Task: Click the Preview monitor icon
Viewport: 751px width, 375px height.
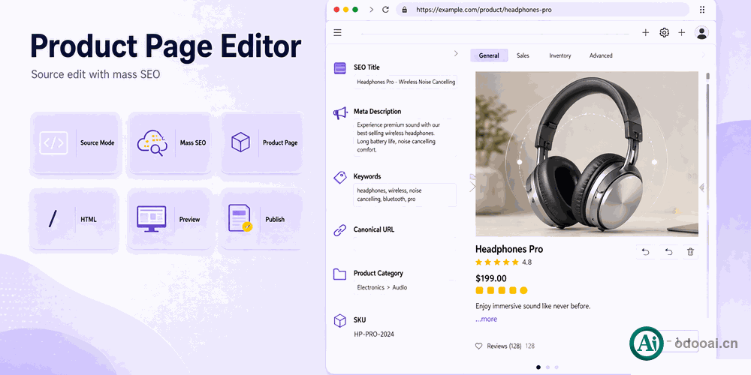Action: click(152, 218)
